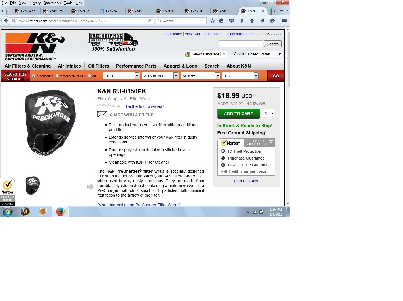403x301 pixels.
Task: Open the Order Status link
Action: 213,34
